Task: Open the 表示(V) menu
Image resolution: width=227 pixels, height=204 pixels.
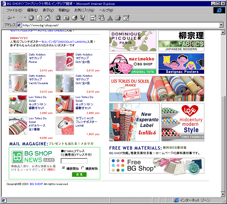Action: click(48, 10)
